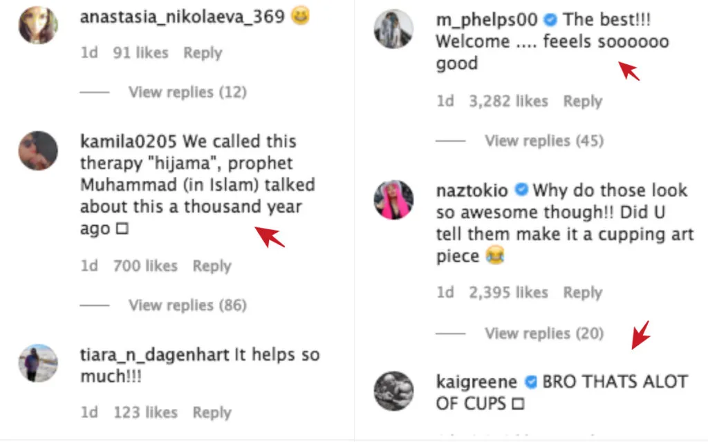Open the kamila0205 username link

pos(129,142)
